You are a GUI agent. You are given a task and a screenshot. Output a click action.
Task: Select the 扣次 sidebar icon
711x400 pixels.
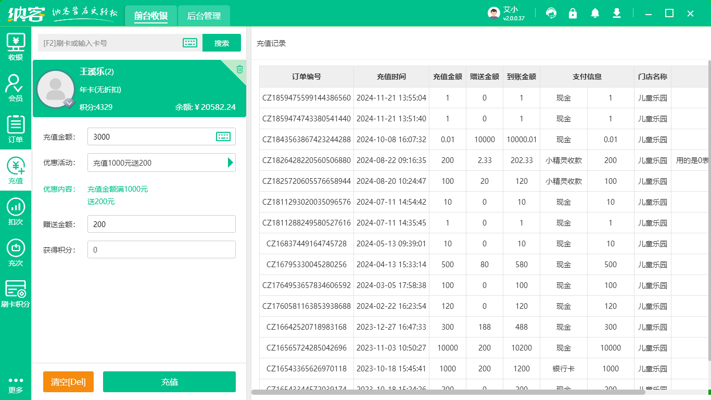click(x=16, y=211)
